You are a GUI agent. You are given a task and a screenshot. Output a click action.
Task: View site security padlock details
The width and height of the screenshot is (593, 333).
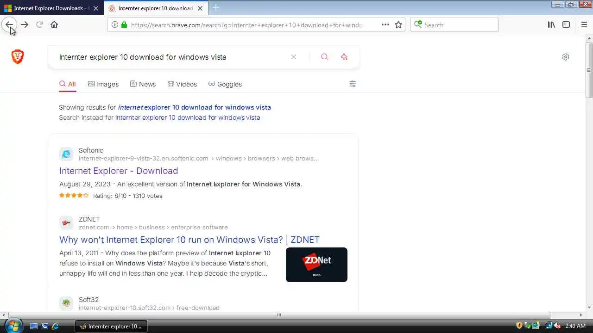124,25
